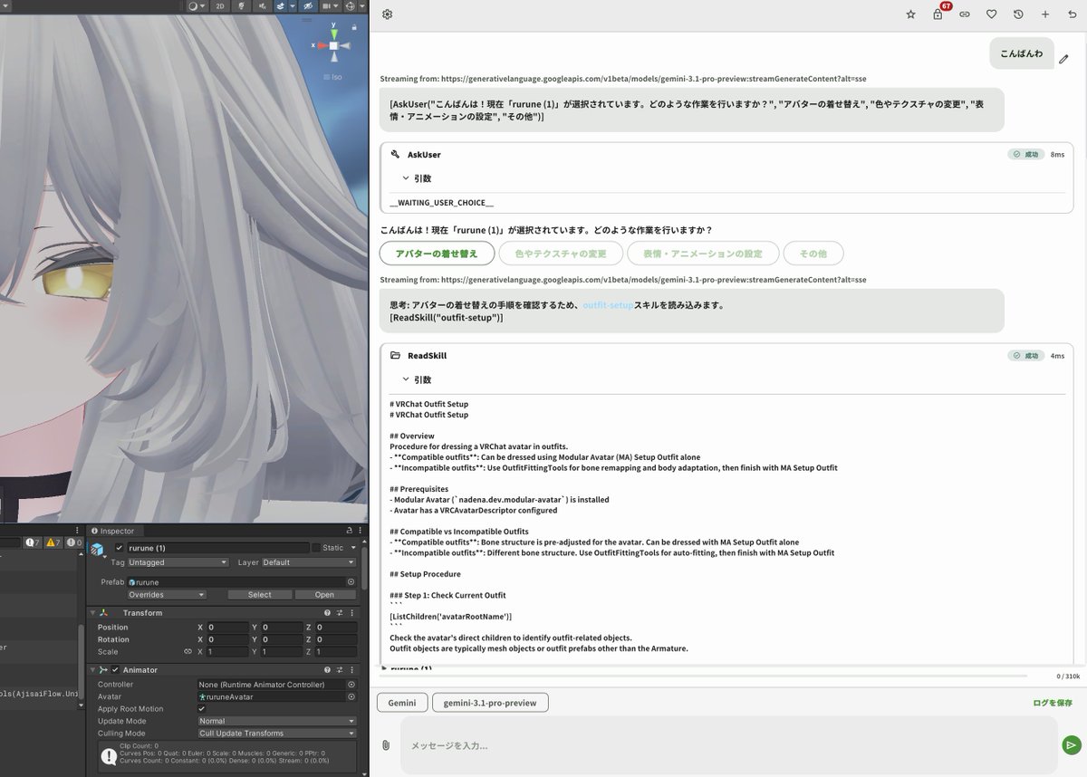Screen dimensions: 1087x777
Task: Toggle console error messages count 0
Action: click(x=74, y=542)
